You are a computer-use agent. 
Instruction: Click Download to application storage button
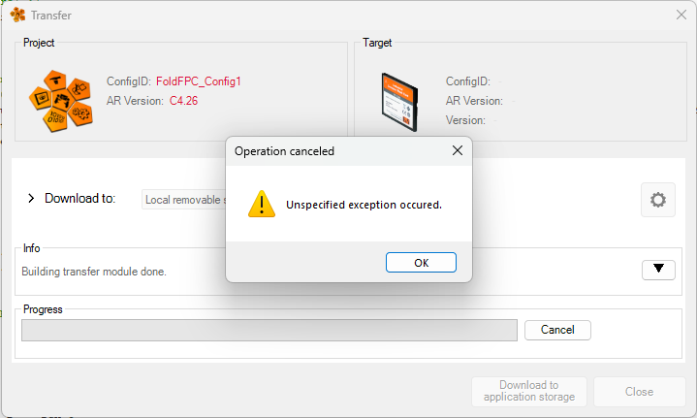coord(529,392)
